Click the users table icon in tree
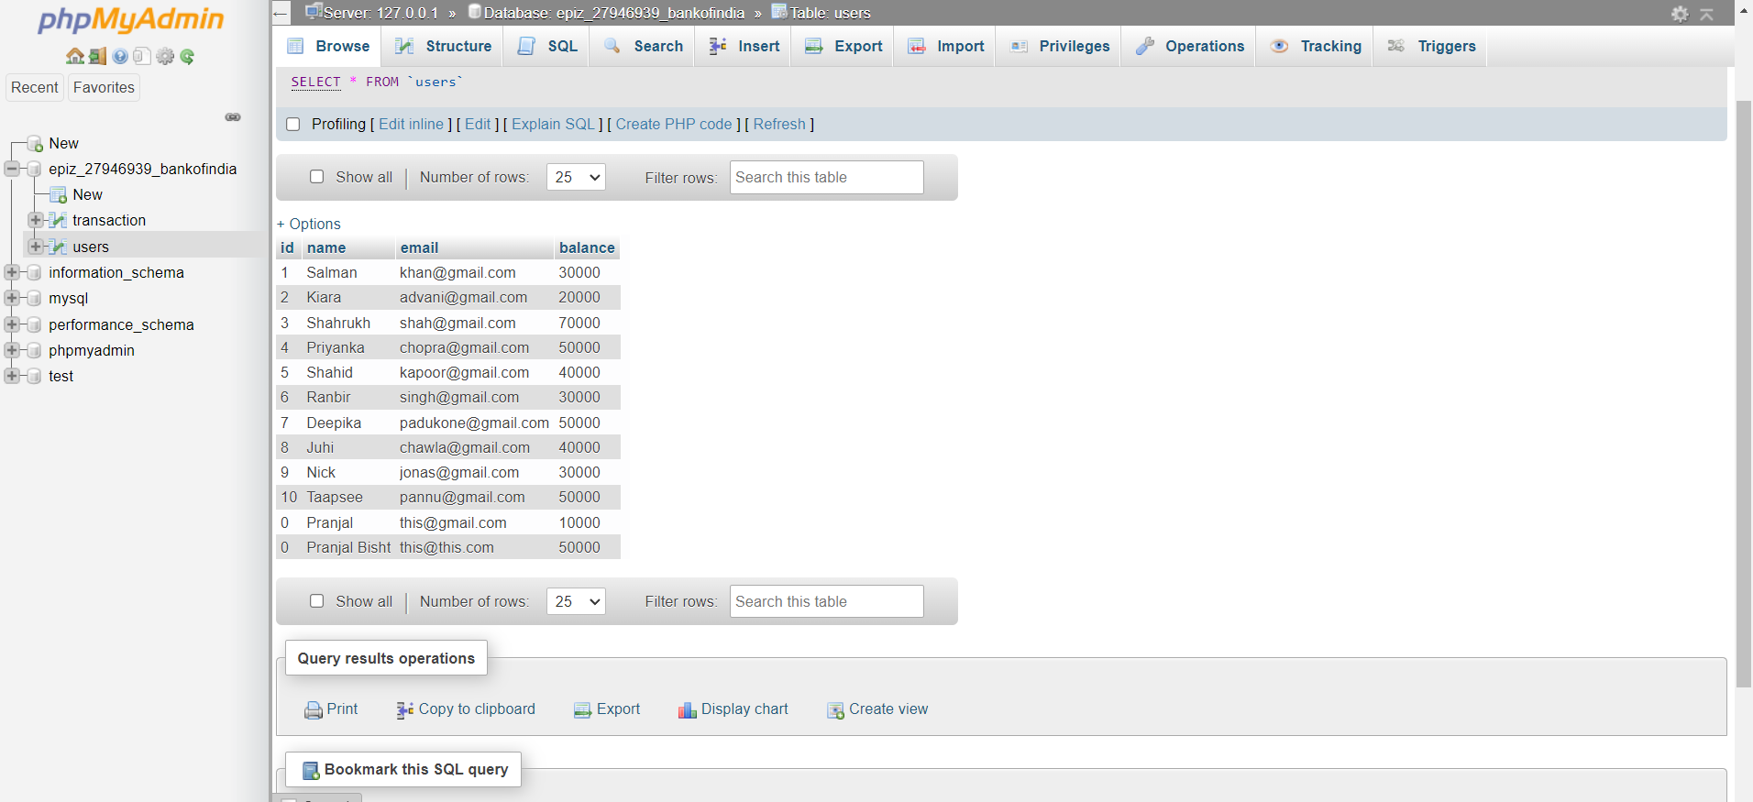This screenshot has width=1753, height=802. tap(58, 247)
